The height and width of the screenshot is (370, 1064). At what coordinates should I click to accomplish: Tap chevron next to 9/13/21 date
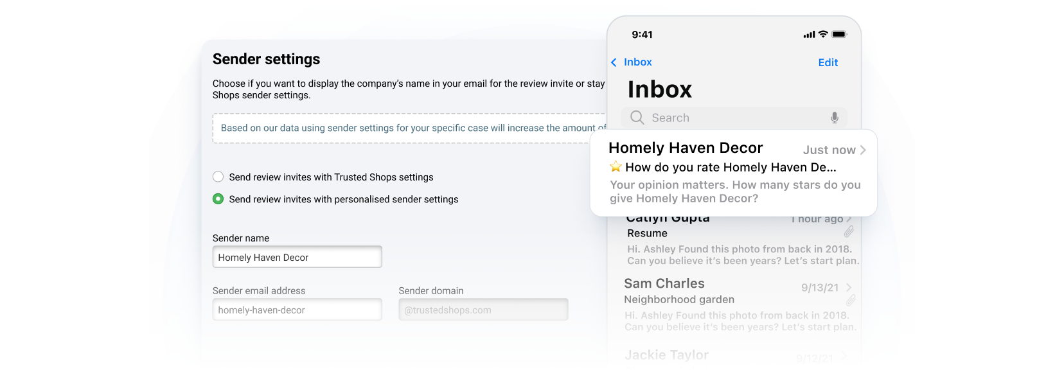849,287
